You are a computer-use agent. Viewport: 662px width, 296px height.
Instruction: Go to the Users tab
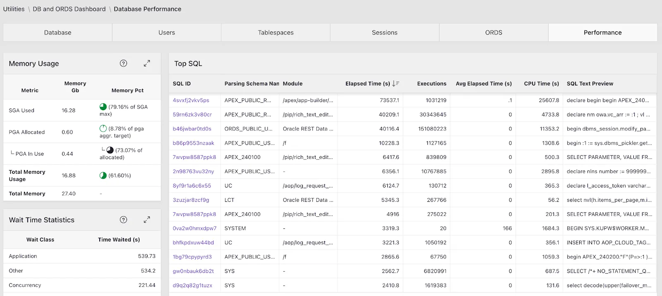[x=167, y=33]
